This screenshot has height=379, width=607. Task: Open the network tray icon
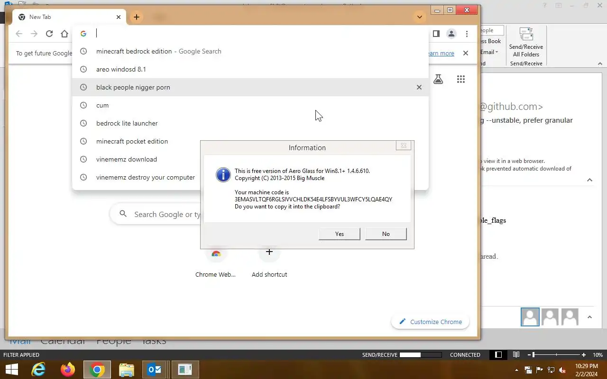pos(551,370)
